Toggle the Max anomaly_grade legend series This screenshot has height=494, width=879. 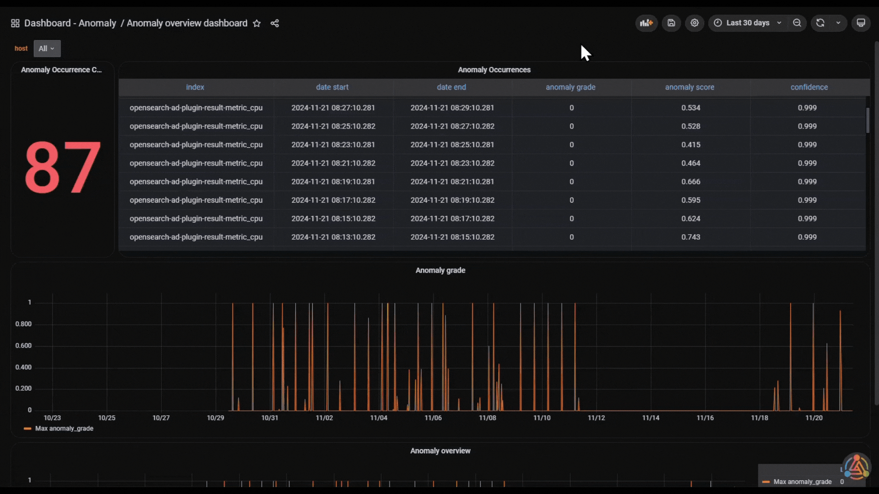click(x=64, y=429)
